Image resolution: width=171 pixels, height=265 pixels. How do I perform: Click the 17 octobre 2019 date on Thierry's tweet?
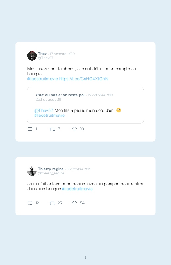[x=79, y=169]
